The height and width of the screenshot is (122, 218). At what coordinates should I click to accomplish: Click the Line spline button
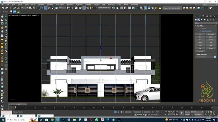point(200,34)
